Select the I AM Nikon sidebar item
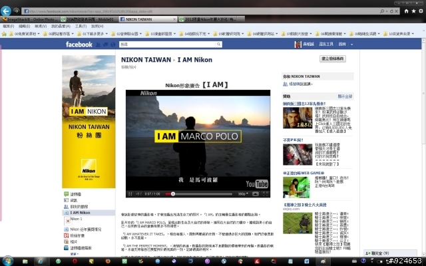The height and width of the screenshot is (266, 426). click(89, 213)
